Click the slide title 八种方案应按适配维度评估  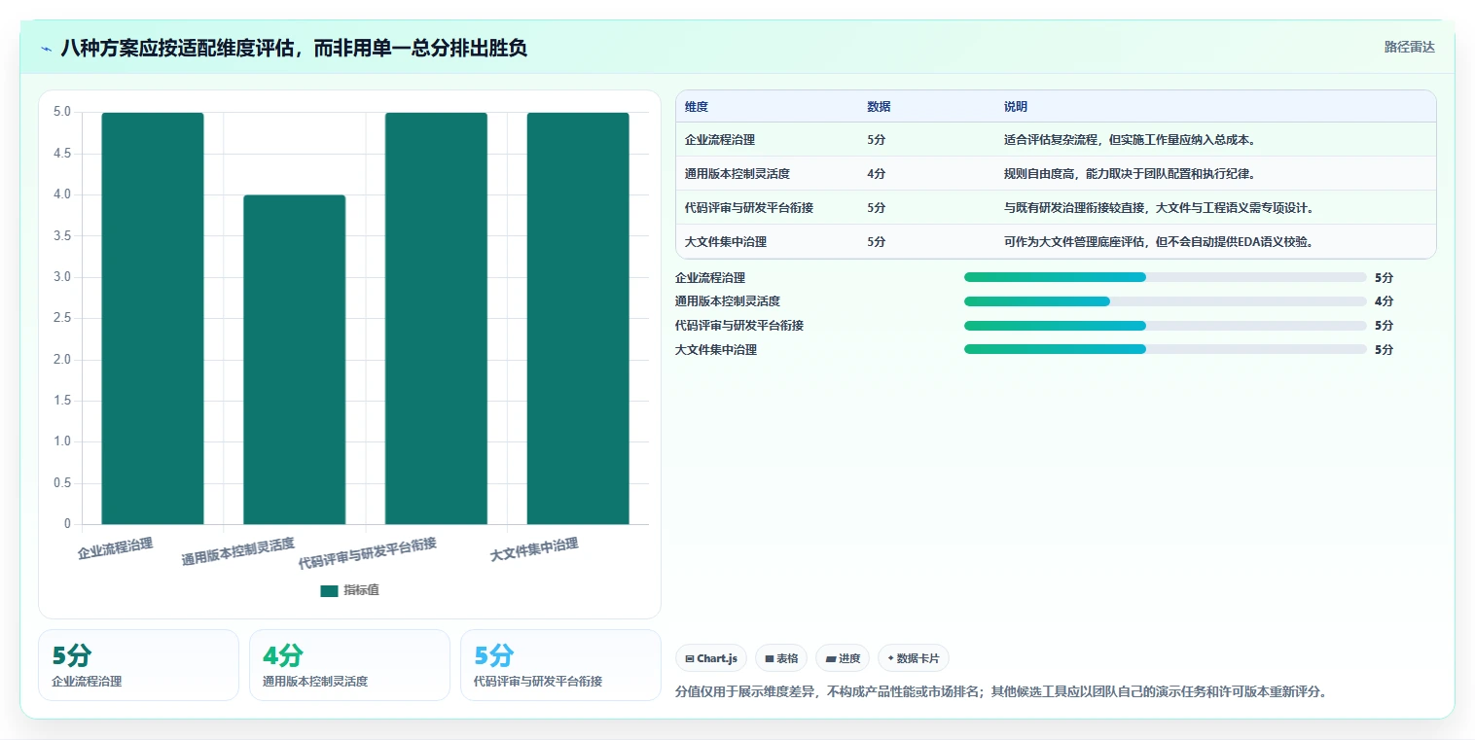point(294,48)
